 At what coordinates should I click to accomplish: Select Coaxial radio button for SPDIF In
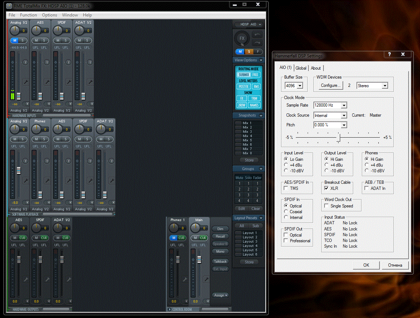286,212
